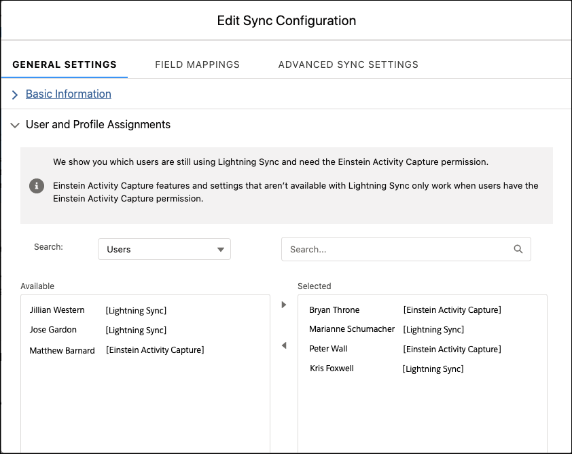Expand Basic Information section chevron
Image resolution: width=572 pixels, height=454 pixels.
point(15,95)
